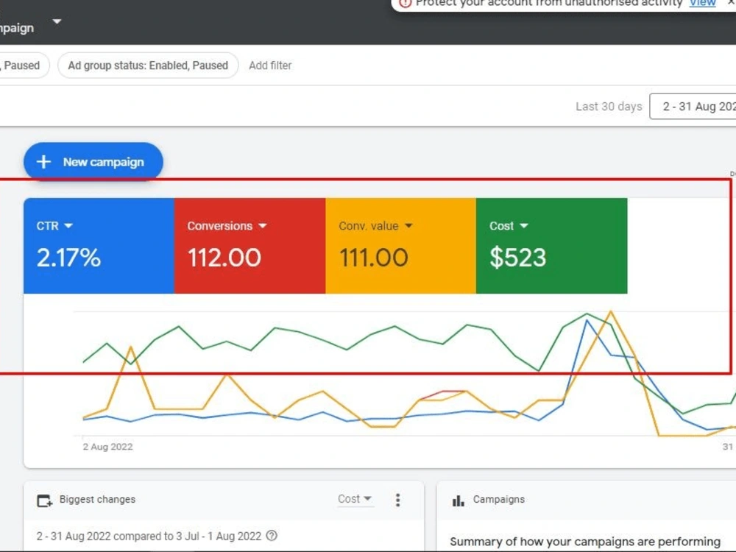Click 2 - 31 Aug 2022 compared text

[149, 536]
